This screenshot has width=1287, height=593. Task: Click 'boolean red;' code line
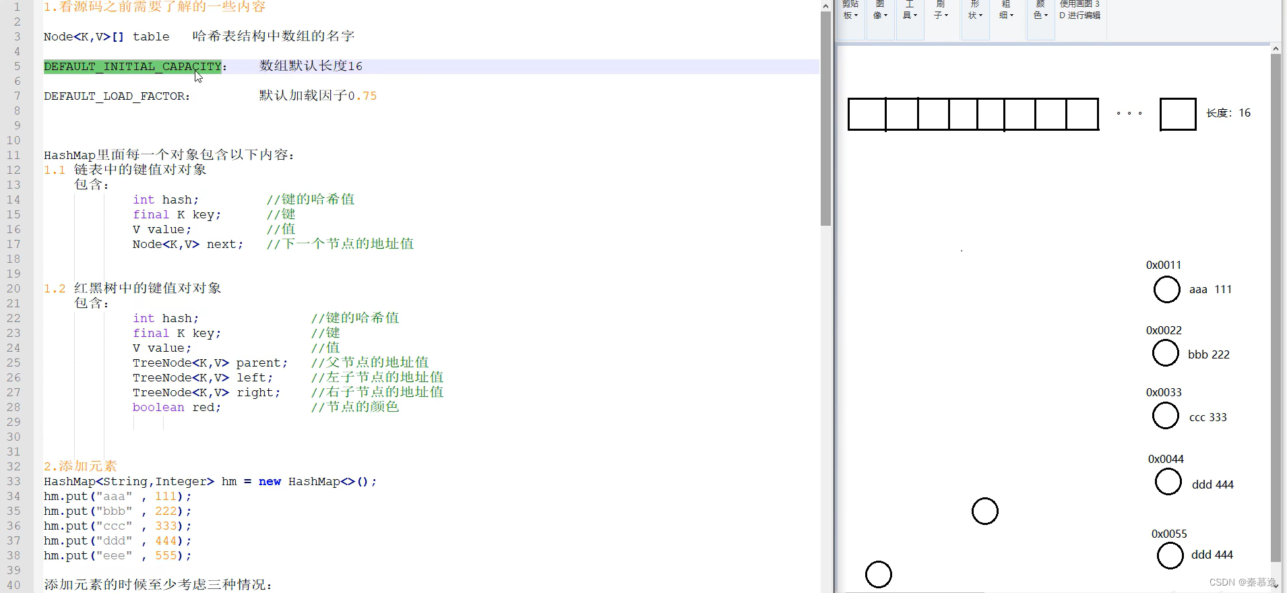click(x=177, y=407)
